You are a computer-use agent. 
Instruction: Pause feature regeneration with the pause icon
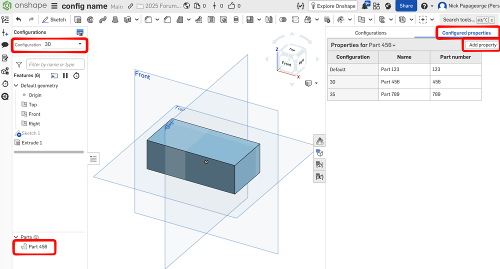[x=65, y=75]
